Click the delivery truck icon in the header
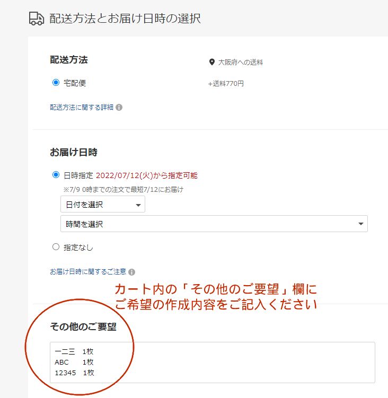388x398 pixels. (x=36, y=19)
